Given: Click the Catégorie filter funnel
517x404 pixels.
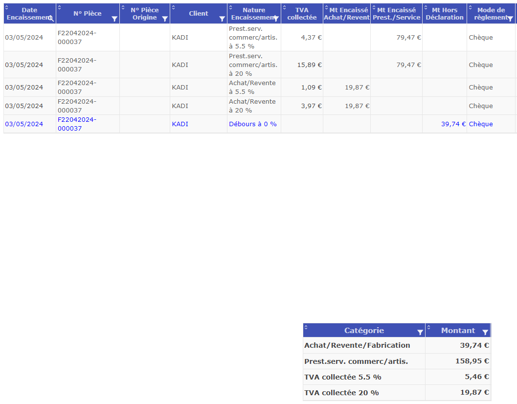Looking at the screenshot, I should 420,332.
